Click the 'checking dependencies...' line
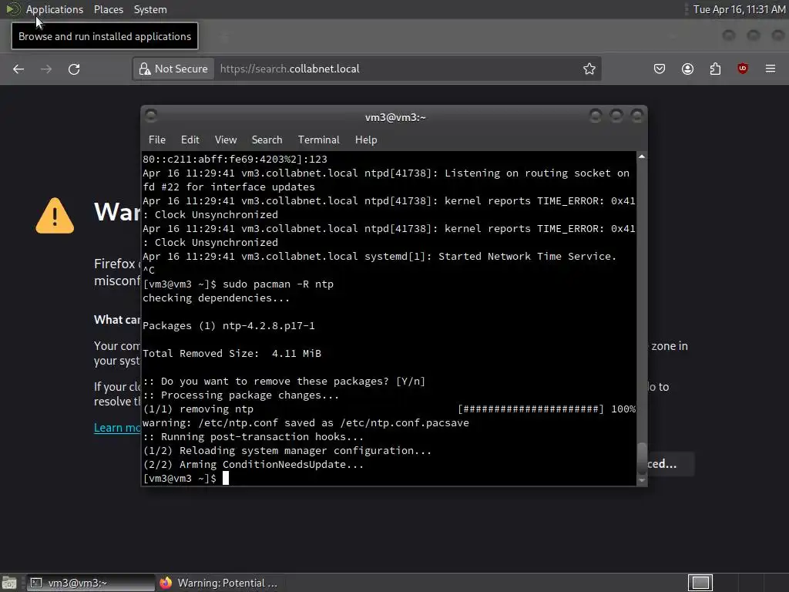 pos(217,298)
